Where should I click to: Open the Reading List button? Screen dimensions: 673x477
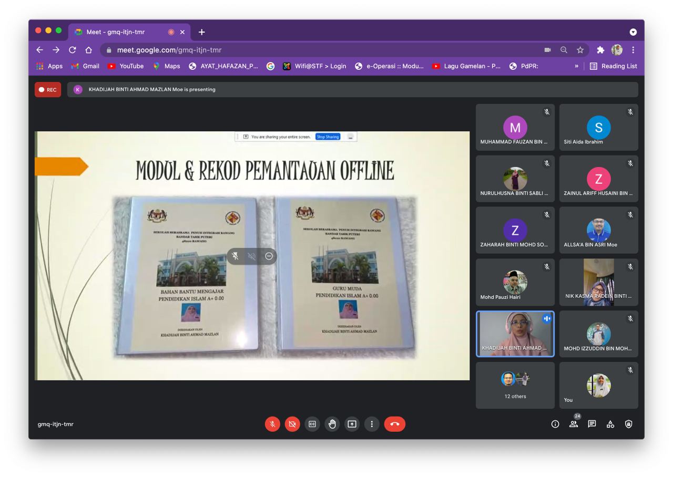tap(613, 66)
